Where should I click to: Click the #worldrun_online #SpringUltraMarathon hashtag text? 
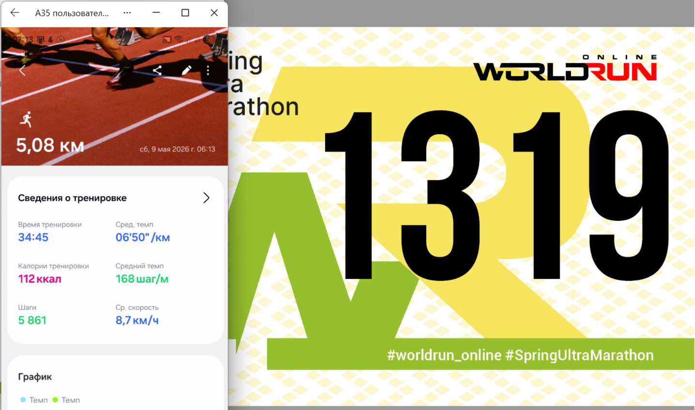point(520,355)
